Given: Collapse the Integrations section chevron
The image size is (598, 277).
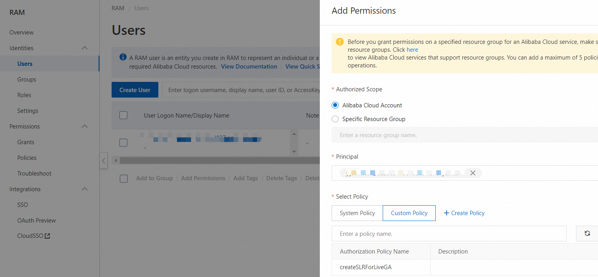Looking at the screenshot, I should click(84, 189).
